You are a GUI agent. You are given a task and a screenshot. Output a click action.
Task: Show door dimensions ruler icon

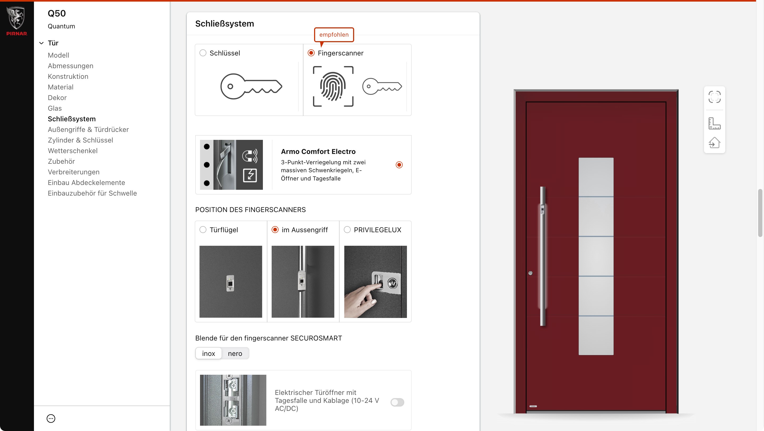(x=714, y=123)
